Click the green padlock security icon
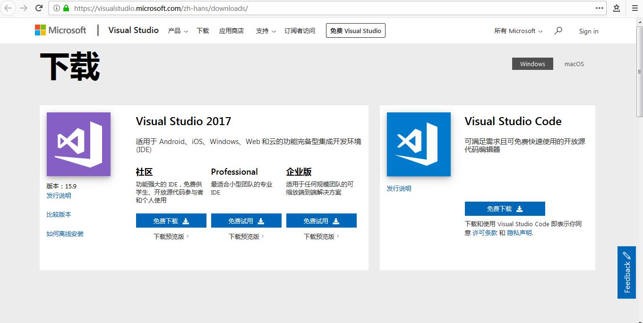The height and width of the screenshot is (323, 643). click(x=66, y=8)
